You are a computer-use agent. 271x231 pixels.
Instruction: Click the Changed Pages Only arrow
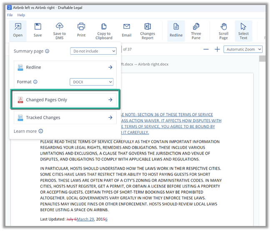pos(110,99)
